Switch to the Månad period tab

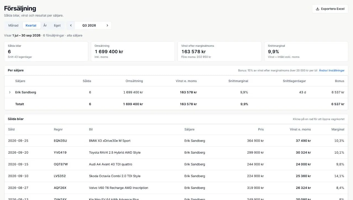click(x=13, y=25)
